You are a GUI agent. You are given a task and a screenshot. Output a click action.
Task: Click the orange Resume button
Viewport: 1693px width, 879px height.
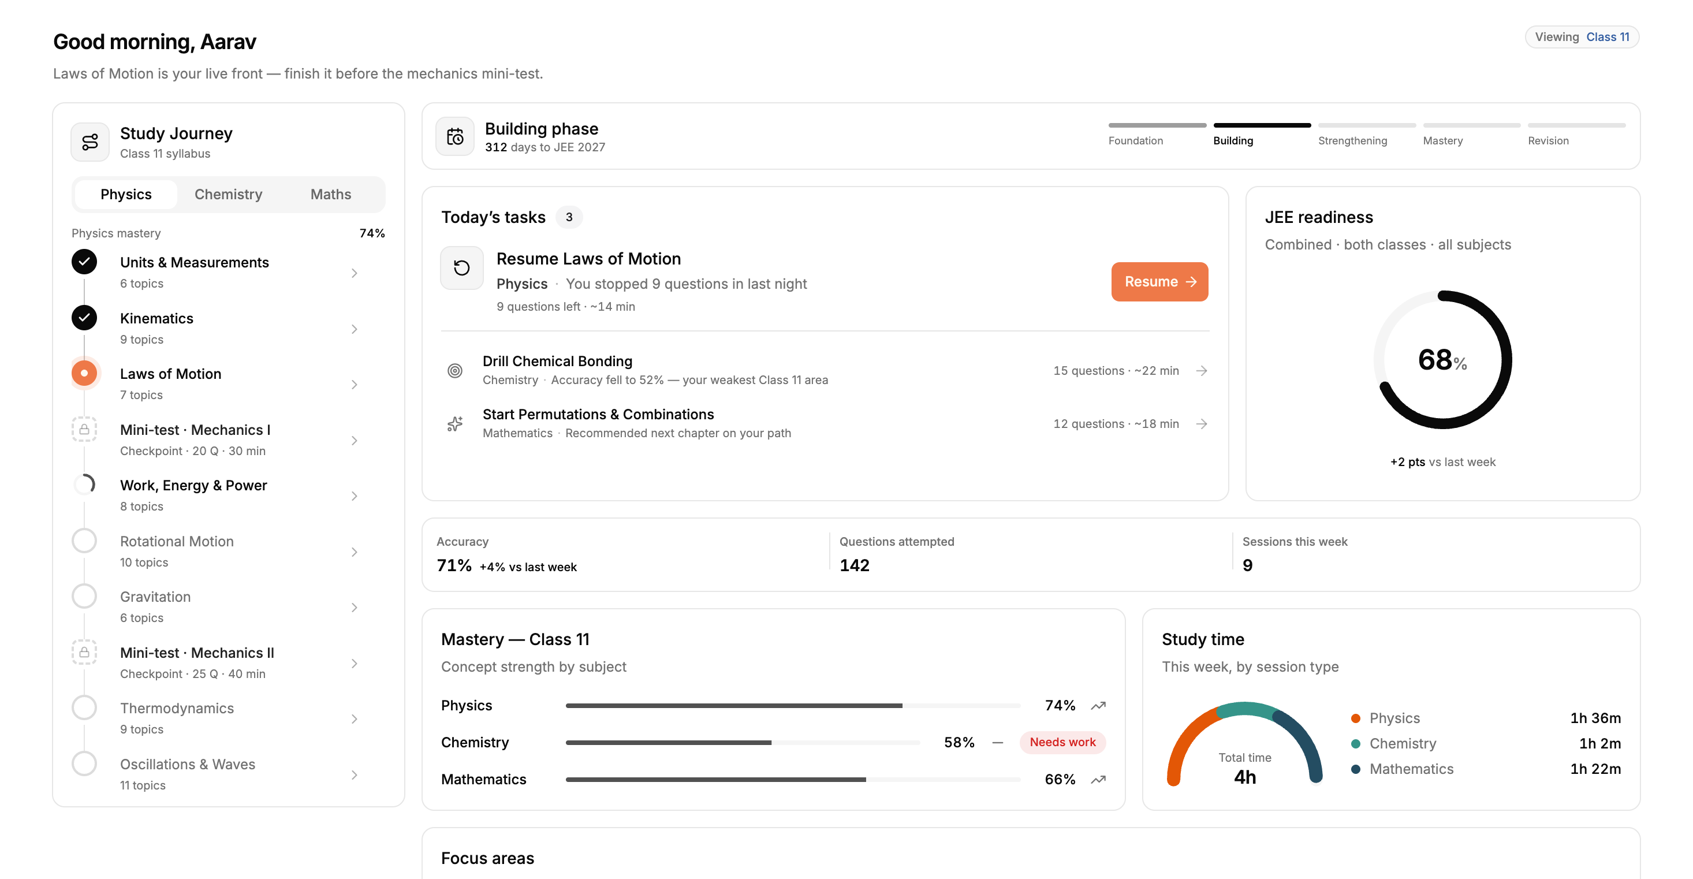pos(1159,282)
